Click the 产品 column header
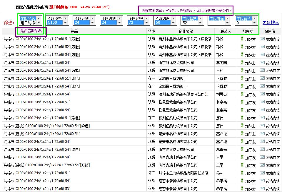 pos(74,31)
